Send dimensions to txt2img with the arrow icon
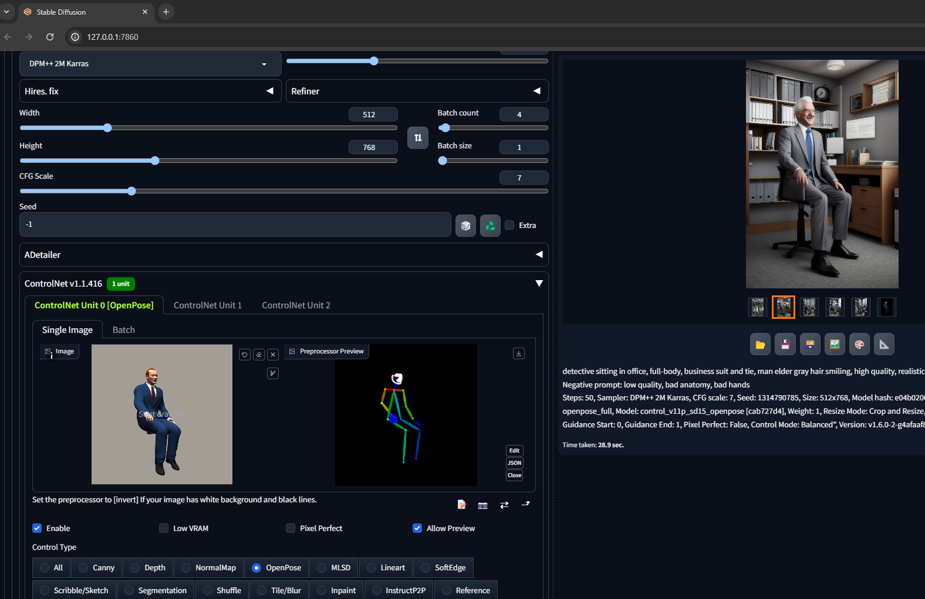The height and width of the screenshot is (599, 925). pos(526,504)
